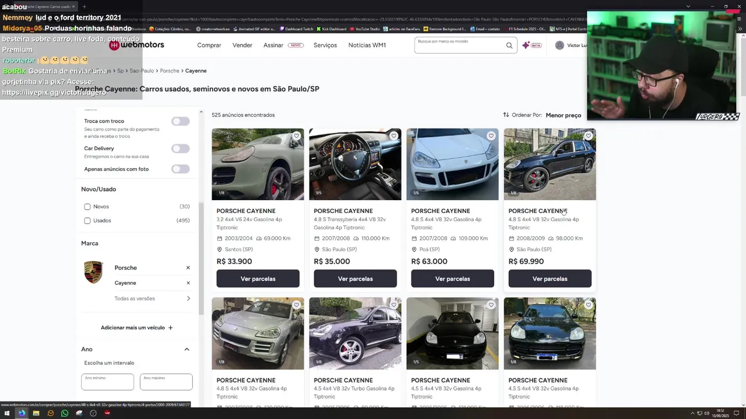Image resolution: width=746 pixels, height=419 pixels.
Task: Open the Assinar menu item
Action: pyautogui.click(x=273, y=45)
